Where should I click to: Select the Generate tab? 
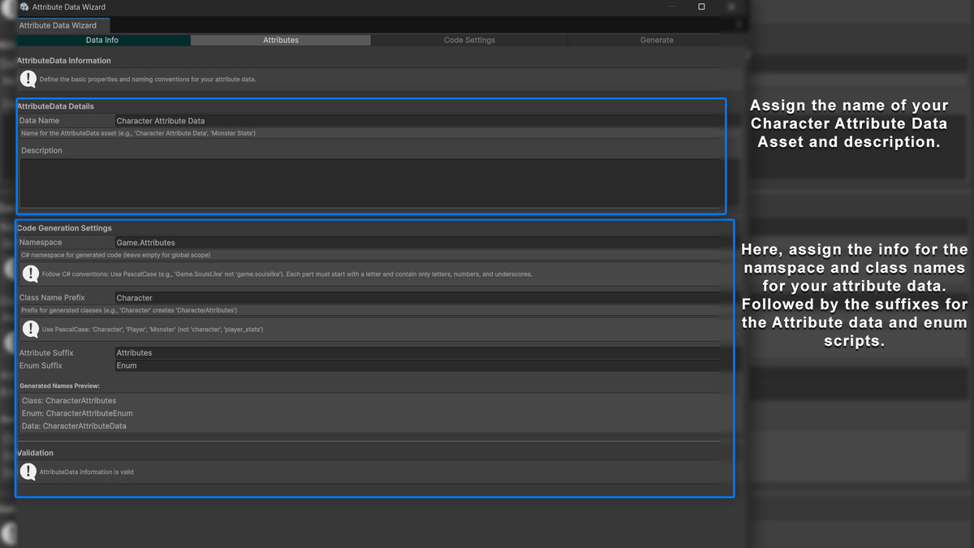pos(657,39)
